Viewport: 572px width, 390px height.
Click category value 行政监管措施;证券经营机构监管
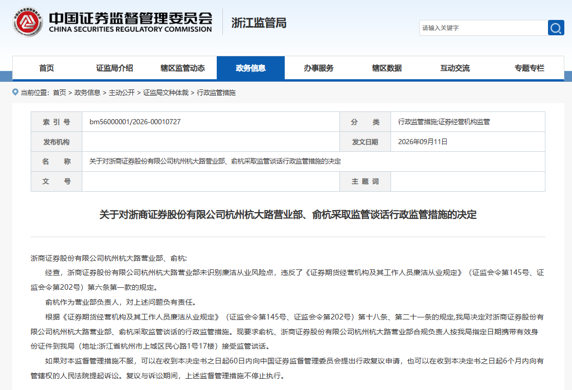pos(444,122)
